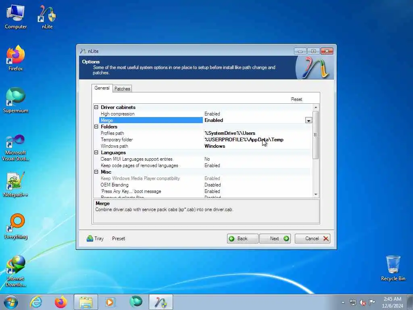Open Internet Download Manager desktop shortcut
This screenshot has height=310, width=413.
(x=16, y=271)
